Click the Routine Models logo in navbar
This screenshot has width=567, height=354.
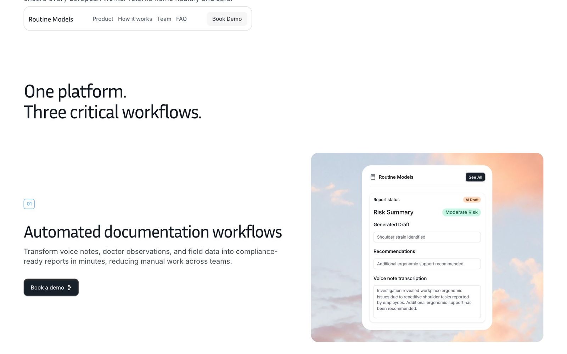click(x=51, y=19)
